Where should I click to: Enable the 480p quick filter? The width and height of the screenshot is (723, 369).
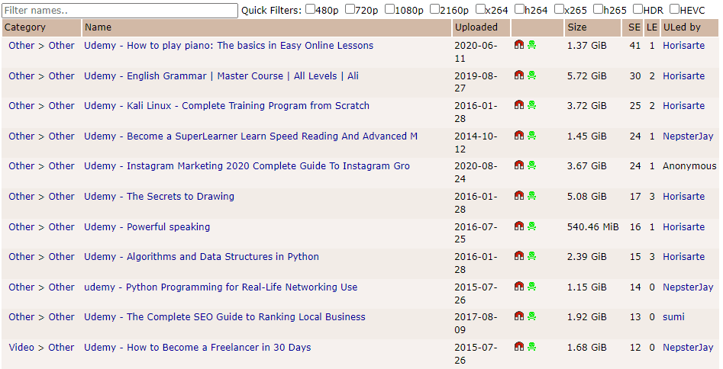[x=310, y=8]
